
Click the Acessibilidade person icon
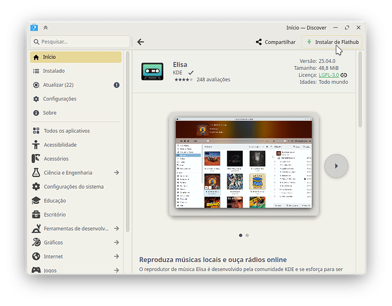point(36,144)
